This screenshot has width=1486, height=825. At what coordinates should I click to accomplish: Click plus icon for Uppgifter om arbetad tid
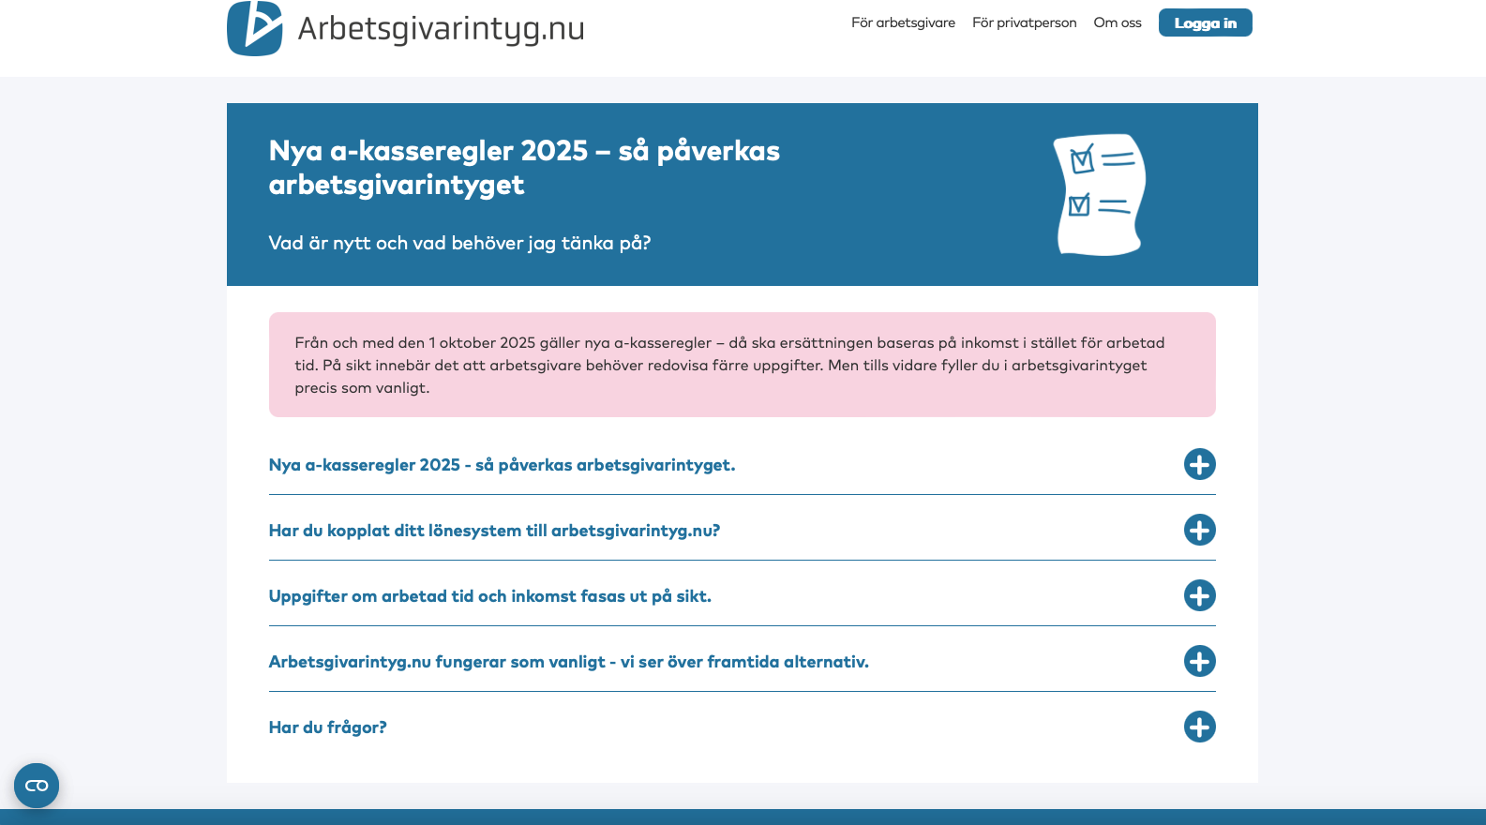tap(1199, 595)
